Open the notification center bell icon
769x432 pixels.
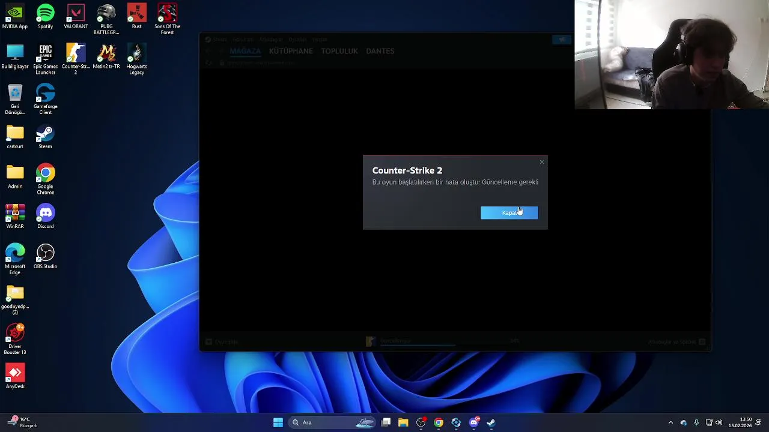click(759, 422)
